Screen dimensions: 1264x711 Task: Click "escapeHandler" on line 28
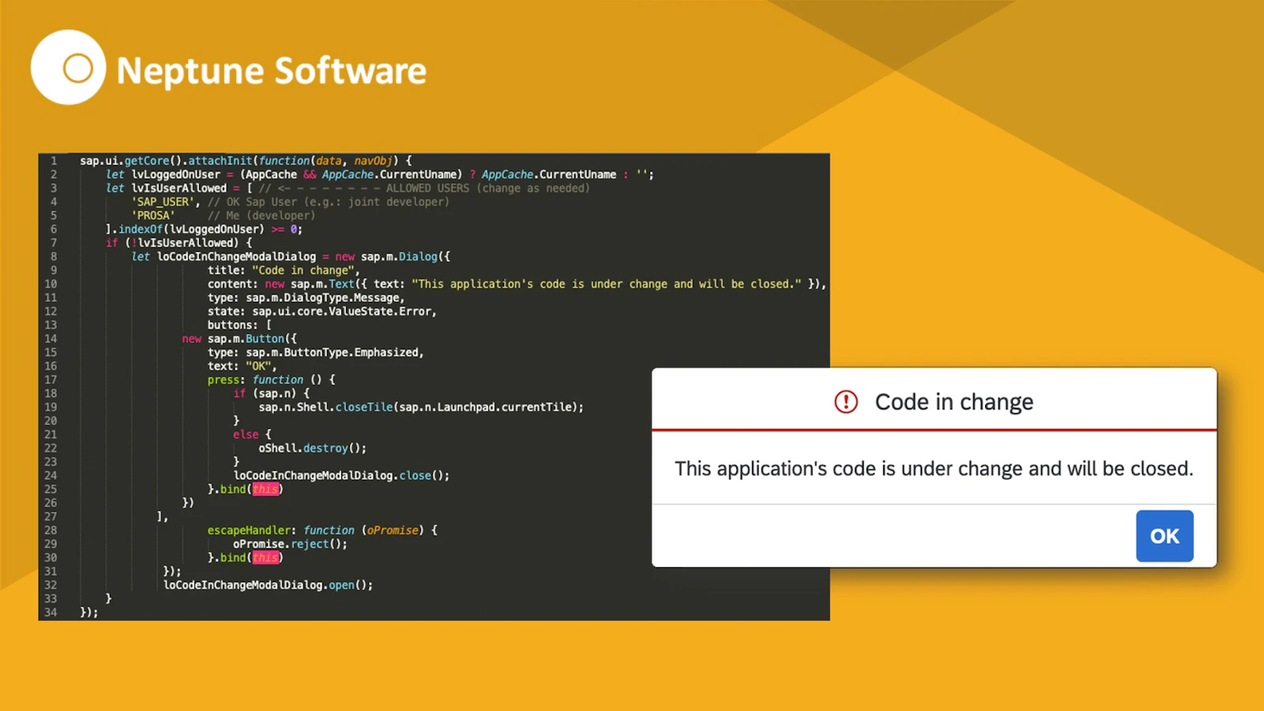pyautogui.click(x=249, y=530)
